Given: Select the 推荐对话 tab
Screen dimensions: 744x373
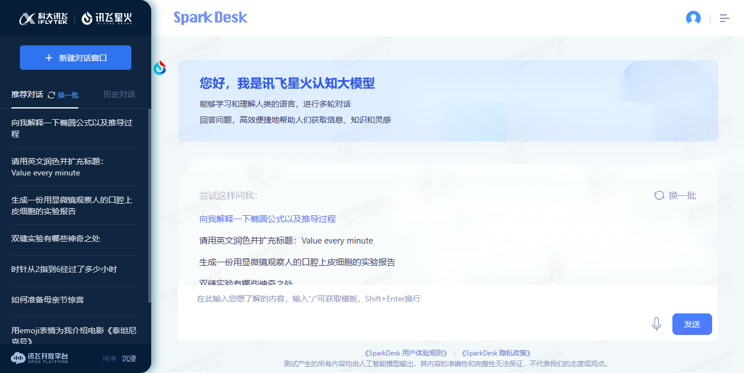Looking at the screenshot, I should pyautogui.click(x=26, y=95).
